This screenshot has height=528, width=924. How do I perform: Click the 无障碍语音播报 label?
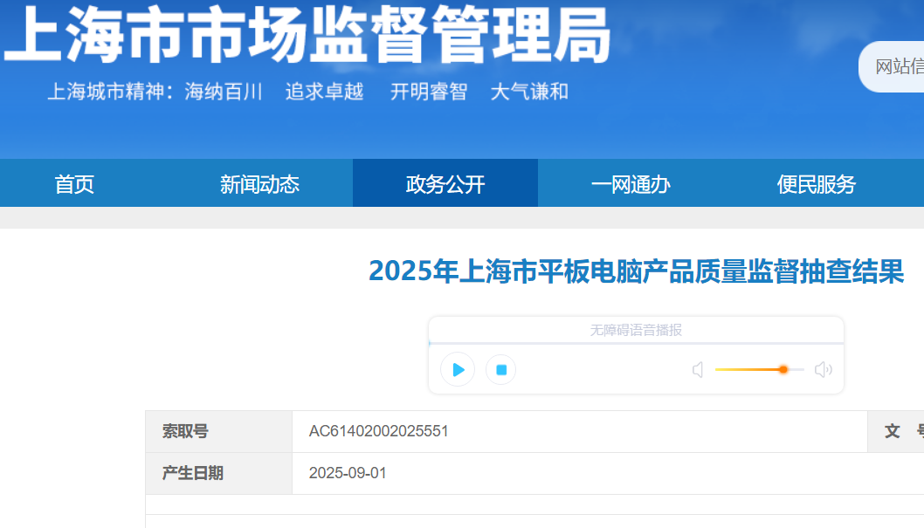pos(636,330)
